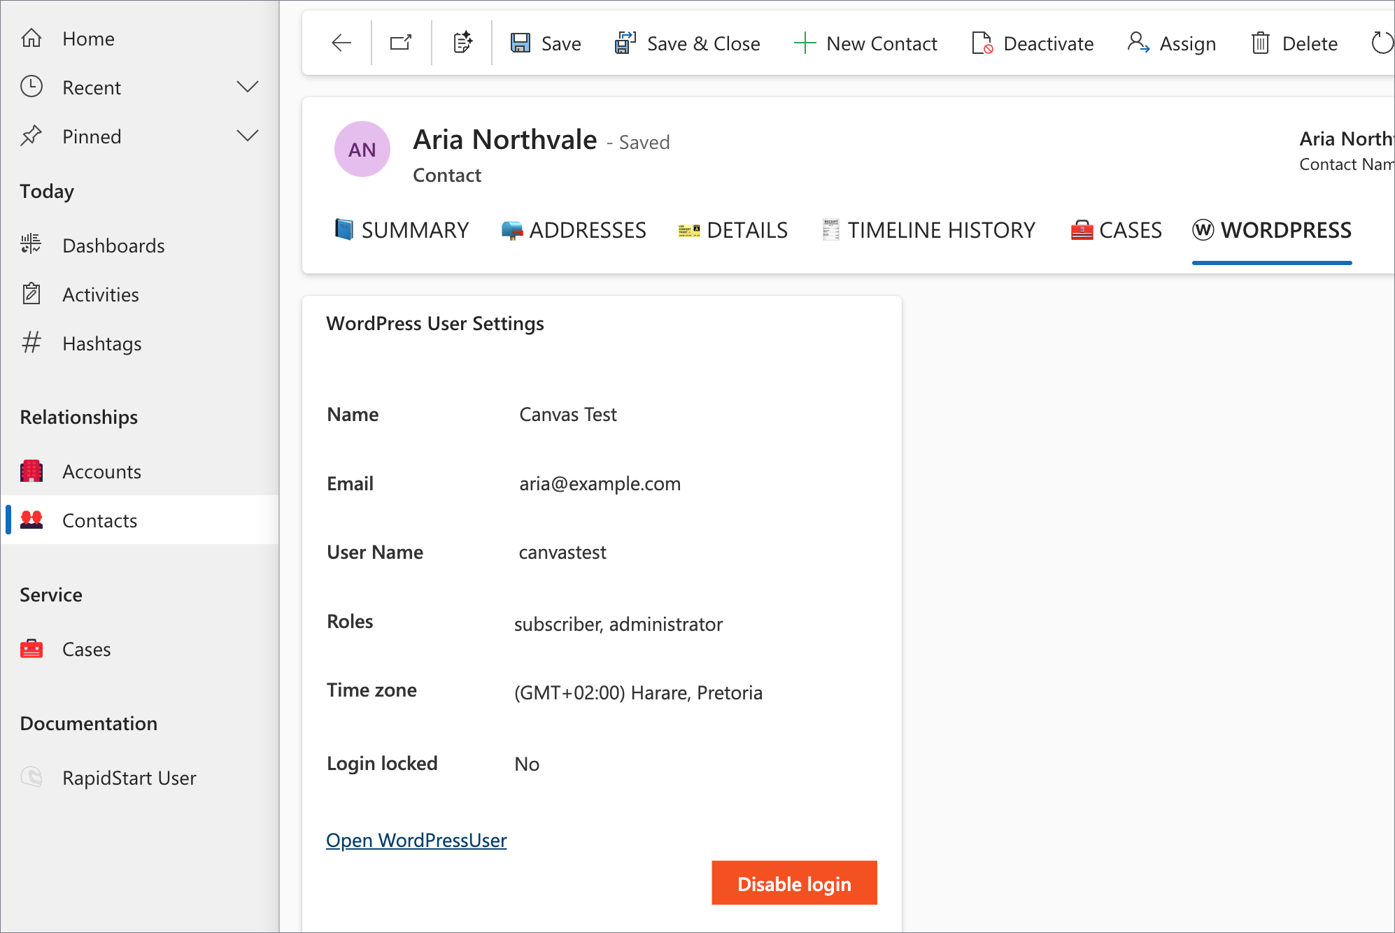Viewport: 1395px width, 933px height.
Task: Click the Name value Canvas Test
Action: pyautogui.click(x=568, y=415)
